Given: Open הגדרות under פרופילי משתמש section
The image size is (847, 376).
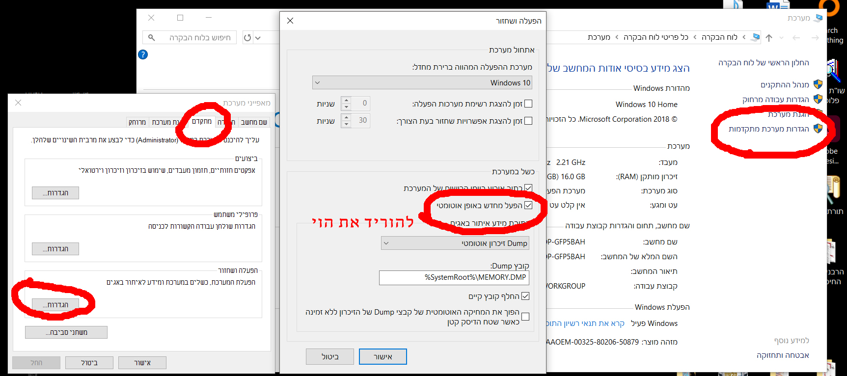Looking at the screenshot, I should click(x=55, y=249).
